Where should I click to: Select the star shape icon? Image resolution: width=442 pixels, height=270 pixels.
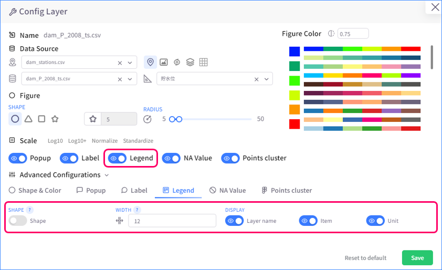pyautogui.click(x=55, y=119)
